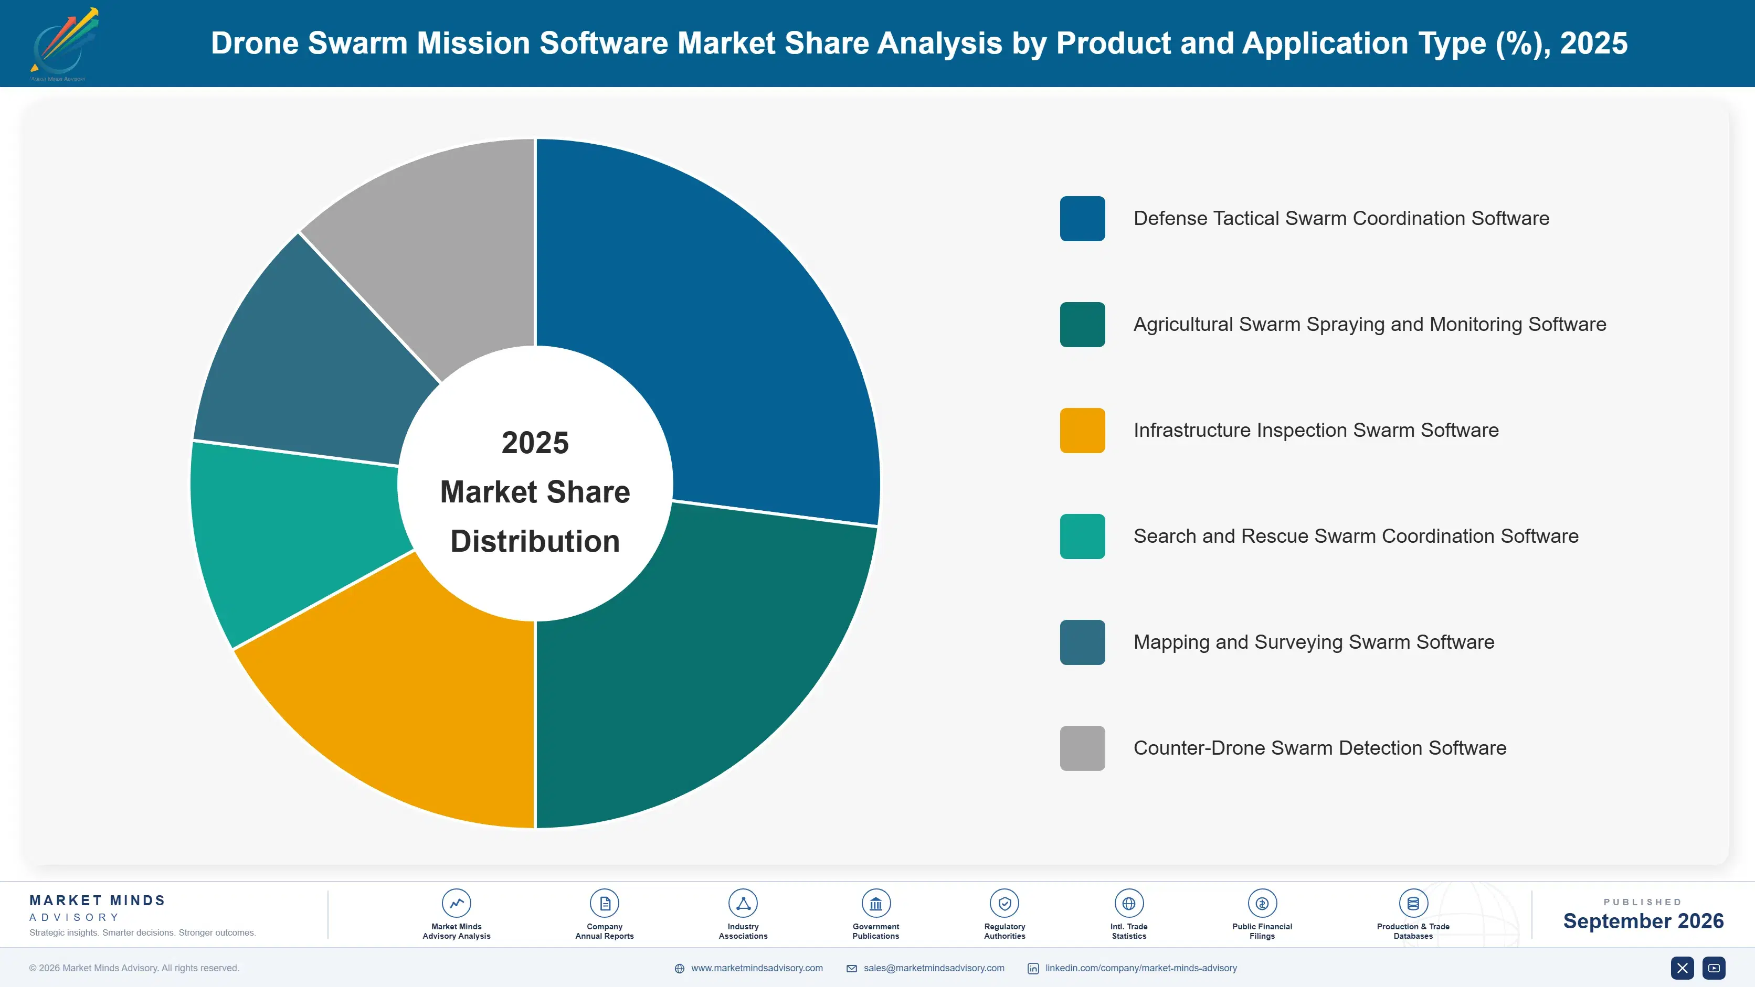
Task: Click the Company Annual Reports document icon
Action: pos(604,903)
